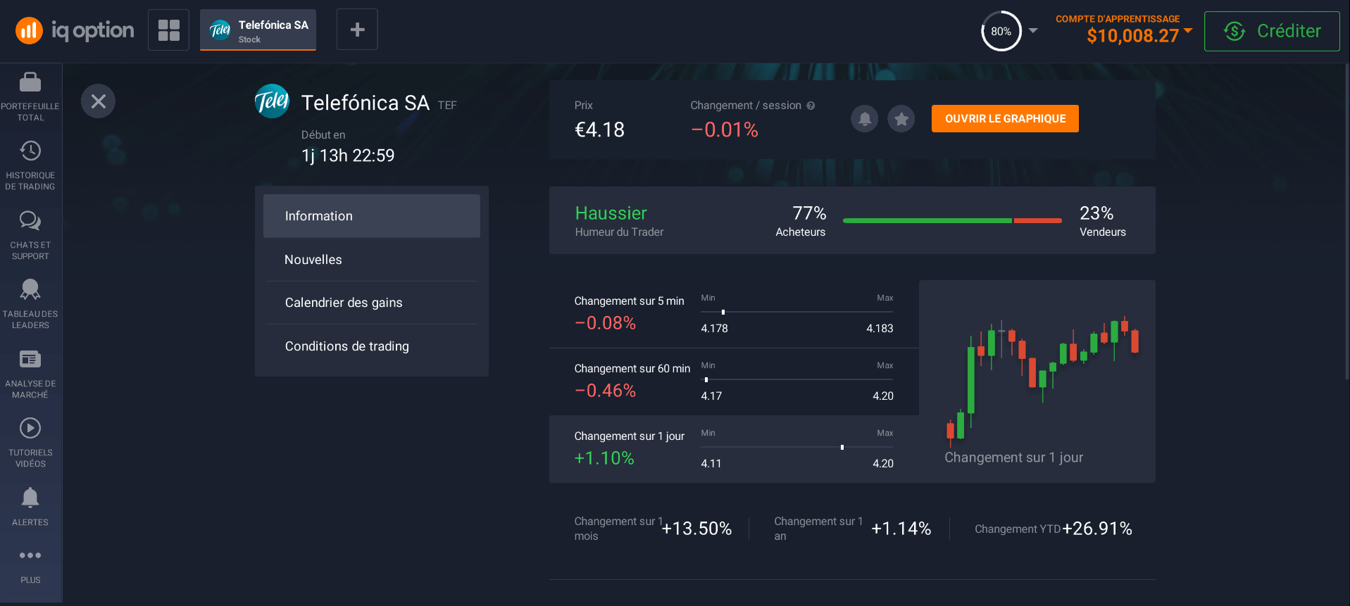Click the Telefónica logo in header
Image resolution: width=1350 pixels, height=606 pixels.
(272, 101)
